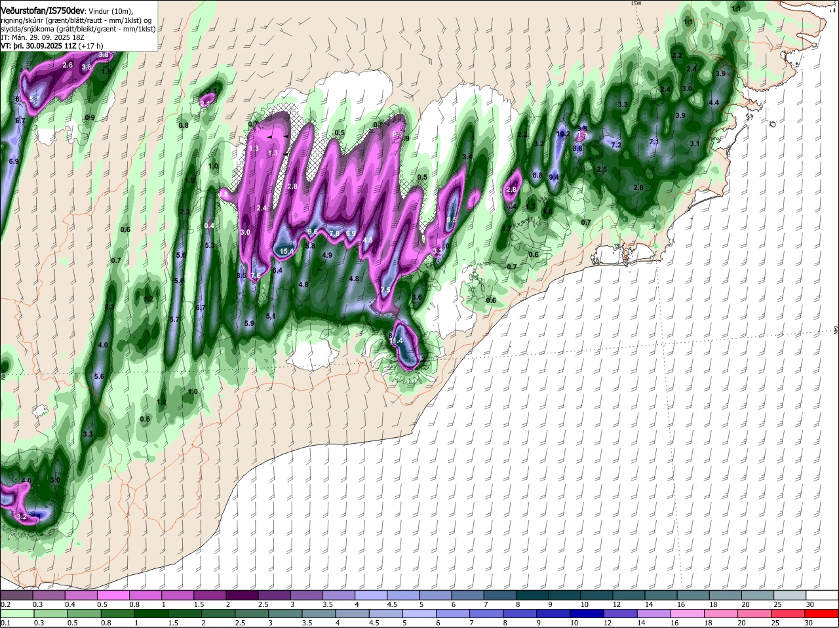
Task: Click the 5.9 precipitation value on the map
Action: pyautogui.click(x=249, y=323)
